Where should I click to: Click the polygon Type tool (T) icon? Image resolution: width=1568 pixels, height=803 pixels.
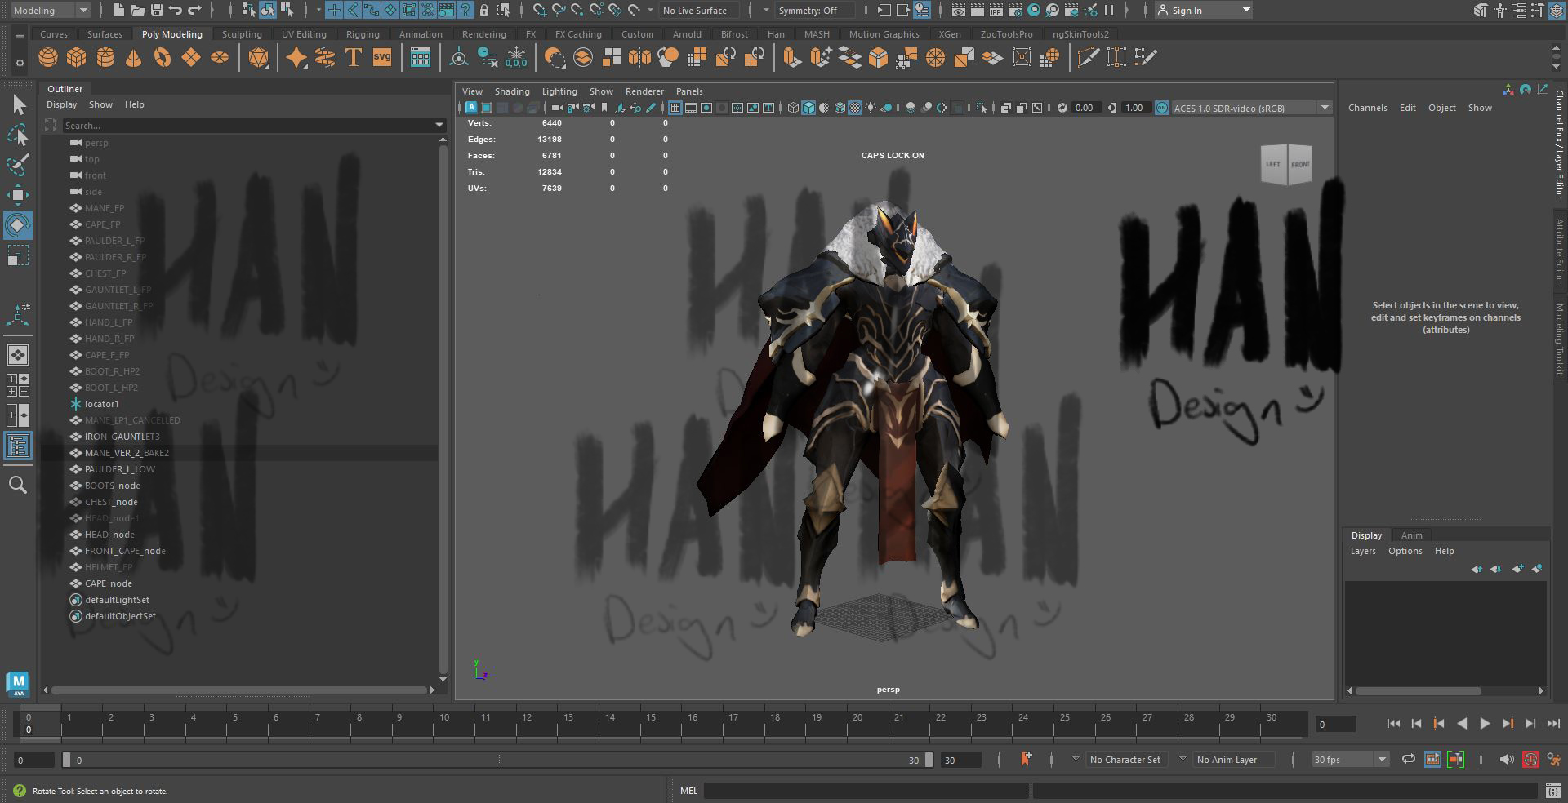click(x=354, y=57)
